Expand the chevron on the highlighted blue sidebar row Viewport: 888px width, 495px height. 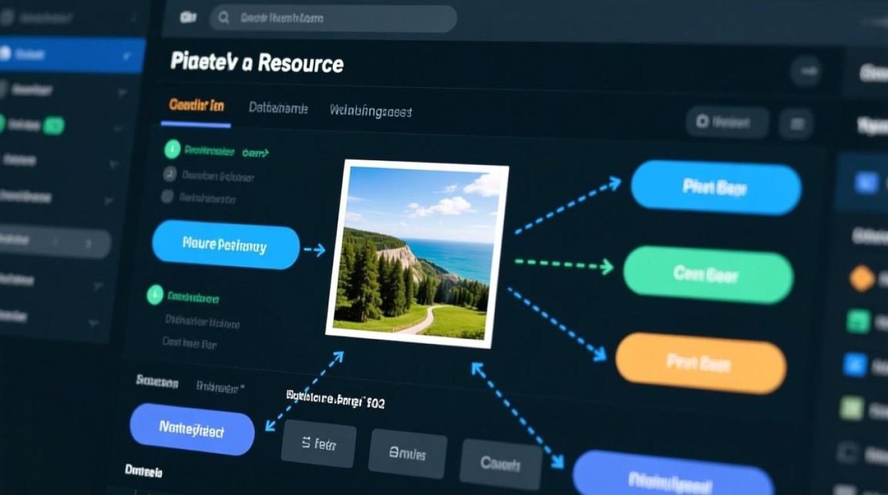click(126, 57)
